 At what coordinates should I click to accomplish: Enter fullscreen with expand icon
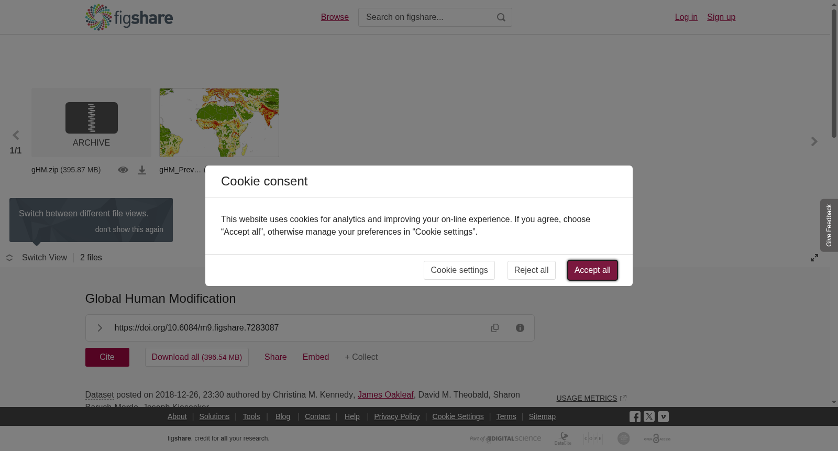coord(814,258)
